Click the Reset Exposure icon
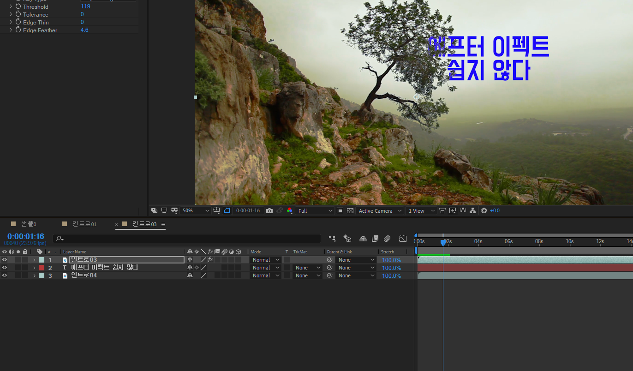633x371 pixels. (x=484, y=210)
